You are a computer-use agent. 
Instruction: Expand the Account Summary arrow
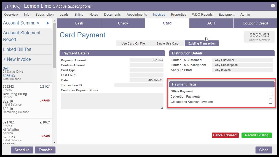[48, 23]
